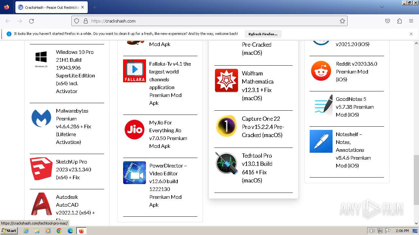Open Fallaka-Tv v4.1 Premium Mod link
The width and height of the screenshot is (419, 235).
tap(170, 83)
